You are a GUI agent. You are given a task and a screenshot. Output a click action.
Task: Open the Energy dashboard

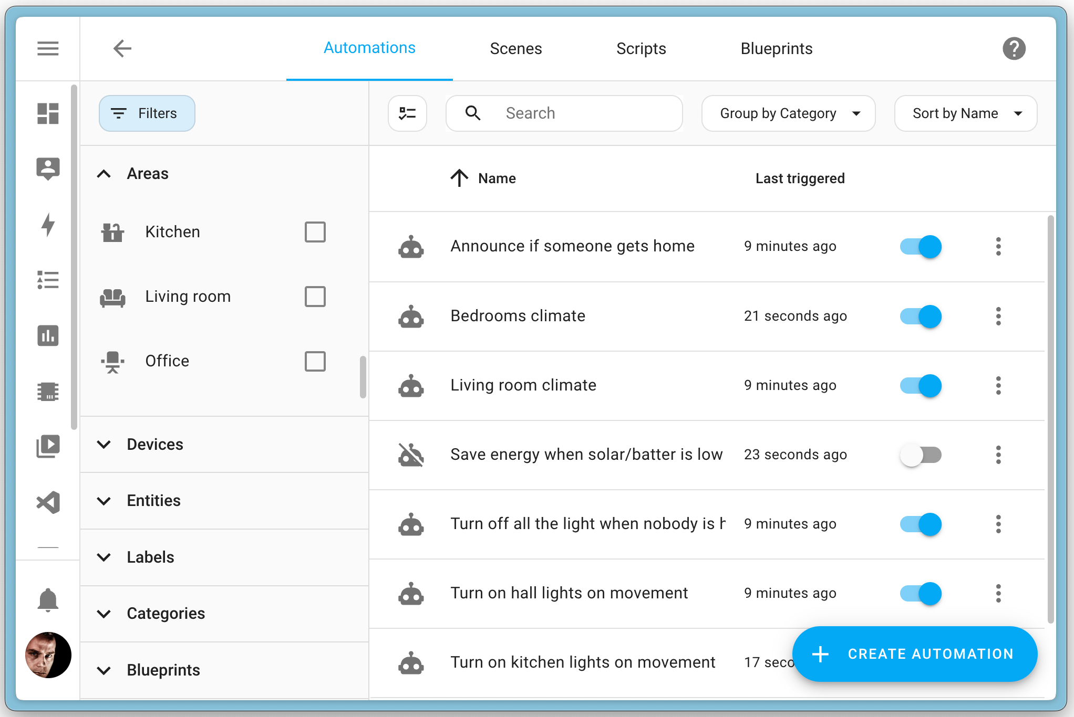pos(48,226)
